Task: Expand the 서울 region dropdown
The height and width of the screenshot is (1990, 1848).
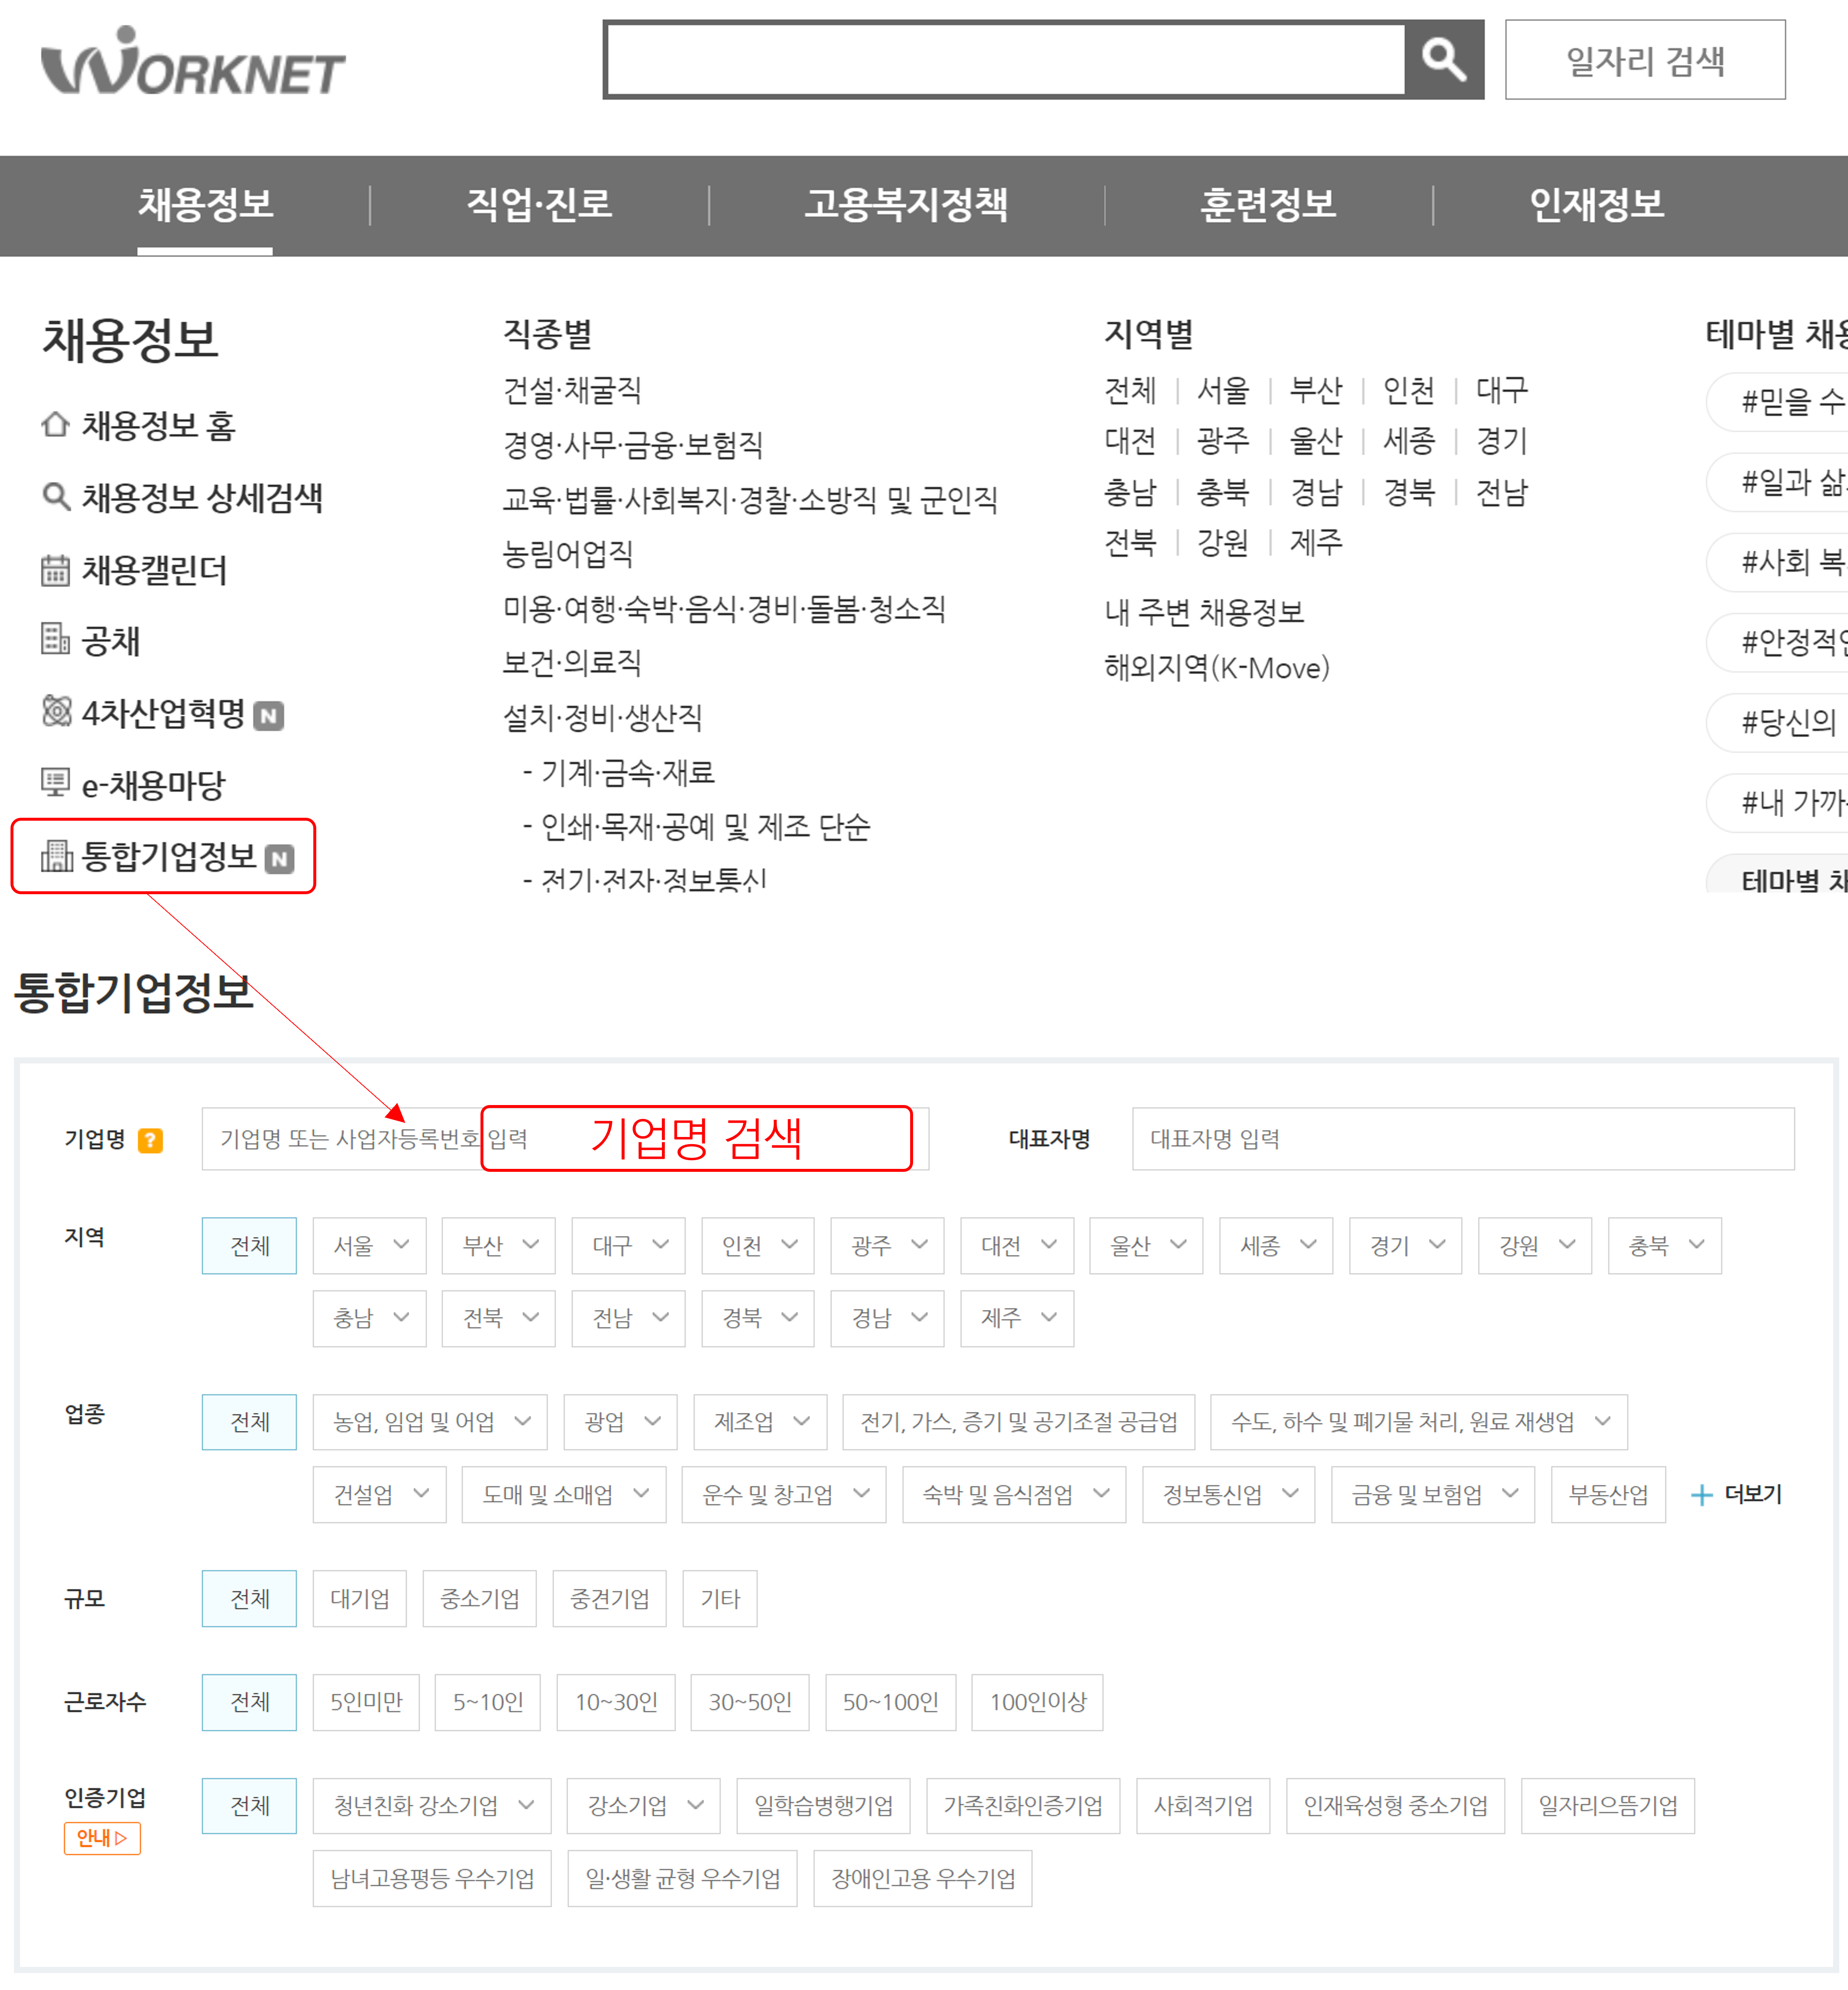Action: (x=369, y=1245)
